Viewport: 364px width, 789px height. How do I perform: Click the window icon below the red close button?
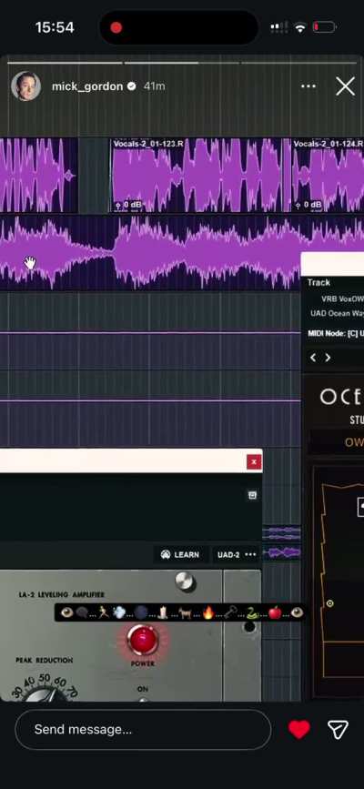(252, 496)
